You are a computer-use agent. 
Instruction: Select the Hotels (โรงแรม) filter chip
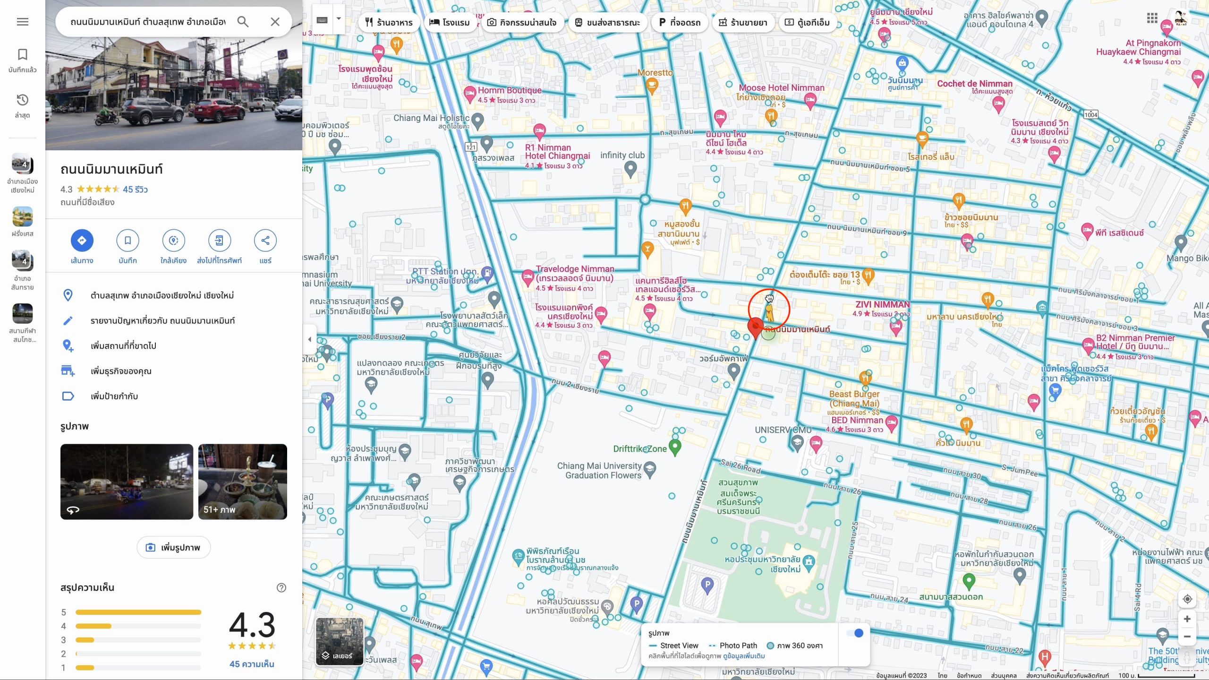[450, 22]
